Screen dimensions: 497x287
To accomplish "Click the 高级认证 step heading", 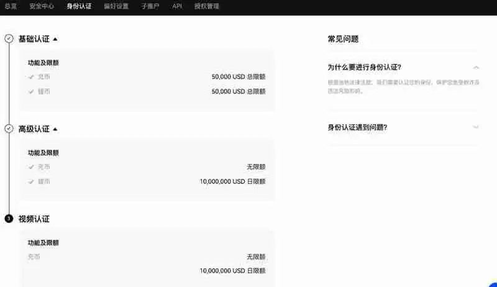I will click(x=34, y=129).
